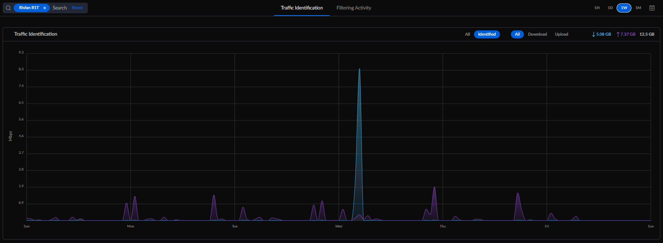The image size is (663, 243).
Task: Select the 1H time range
Action: [x=597, y=8]
